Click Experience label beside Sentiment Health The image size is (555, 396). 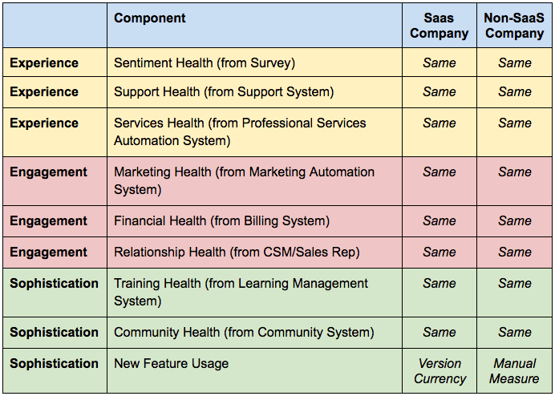pos(44,63)
